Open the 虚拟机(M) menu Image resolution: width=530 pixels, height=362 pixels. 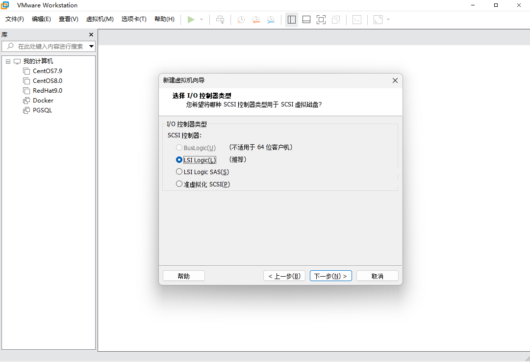pyautogui.click(x=100, y=19)
